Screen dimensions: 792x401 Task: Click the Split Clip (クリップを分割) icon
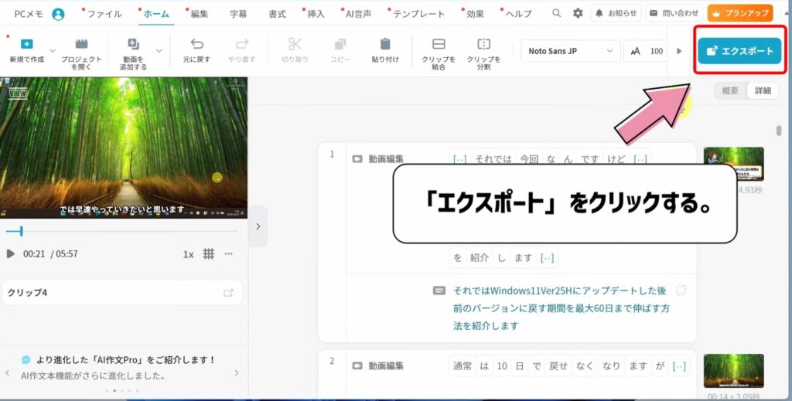point(483,45)
